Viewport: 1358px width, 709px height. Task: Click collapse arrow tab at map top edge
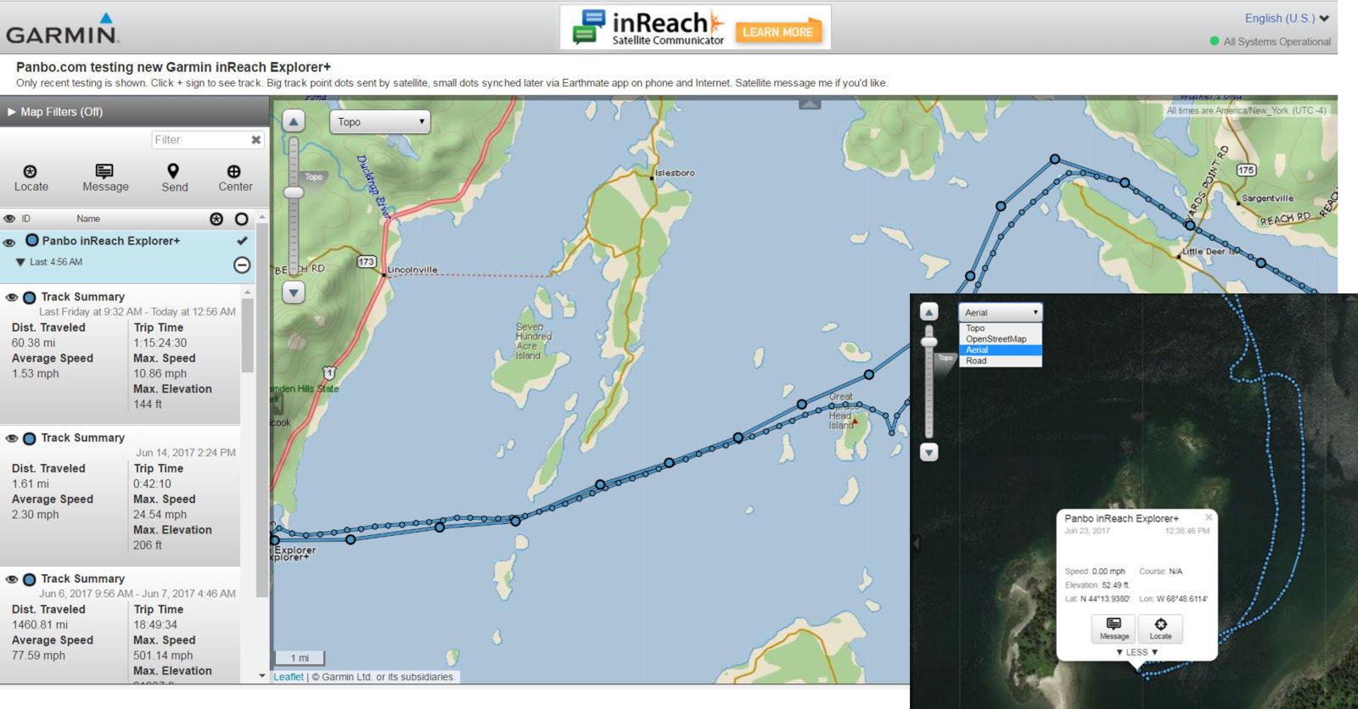pyautogui.click(x=810, y=103)
